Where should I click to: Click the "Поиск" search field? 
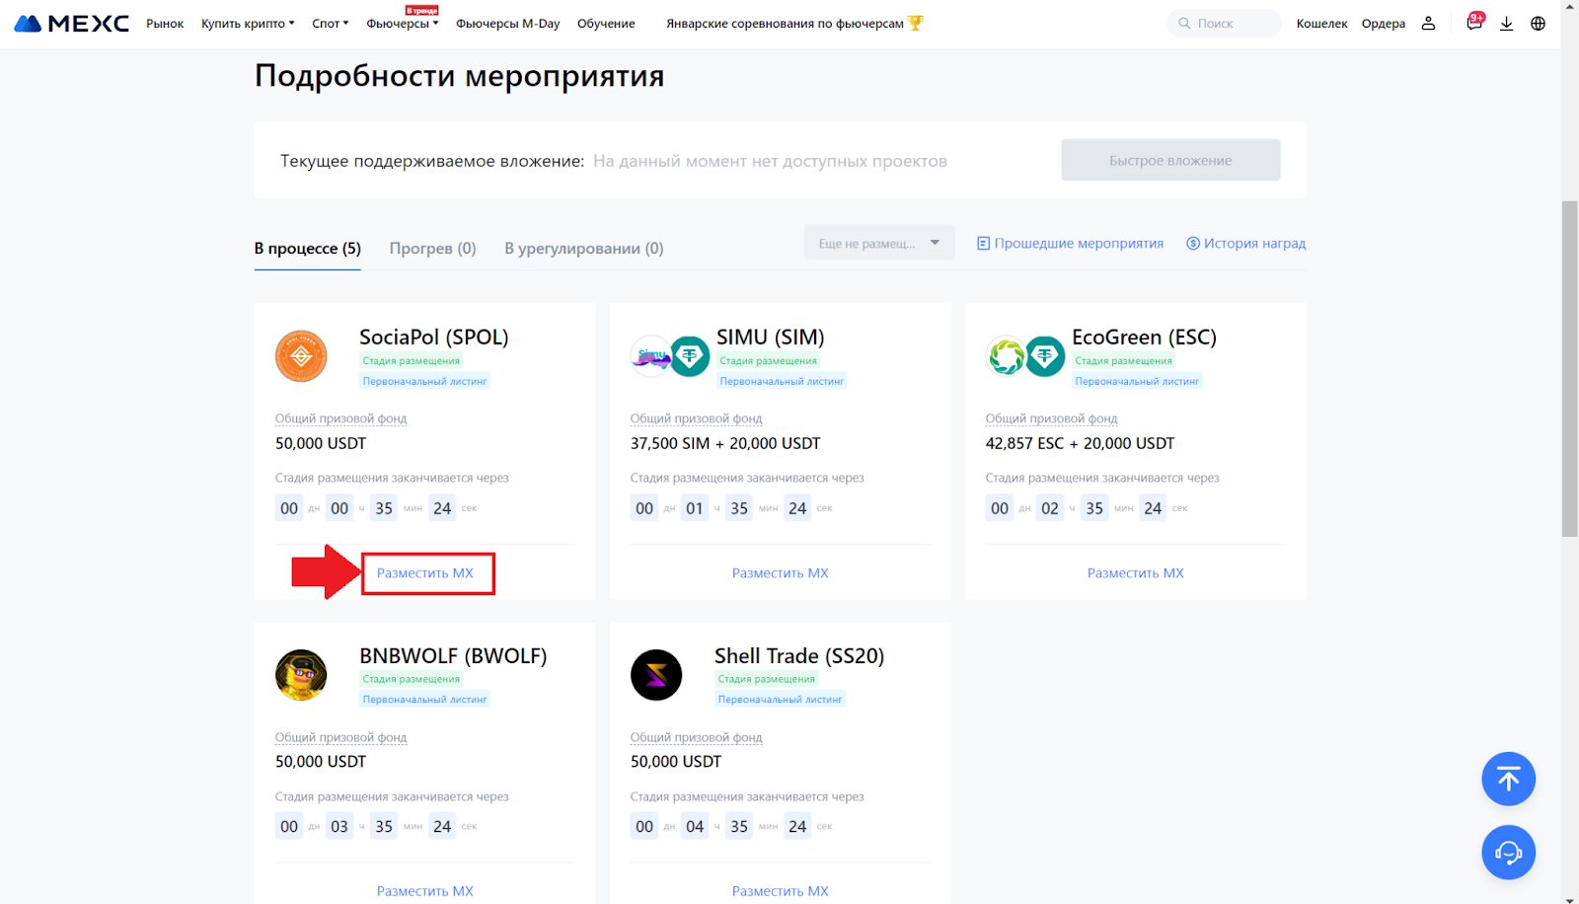coord(1224,24)
